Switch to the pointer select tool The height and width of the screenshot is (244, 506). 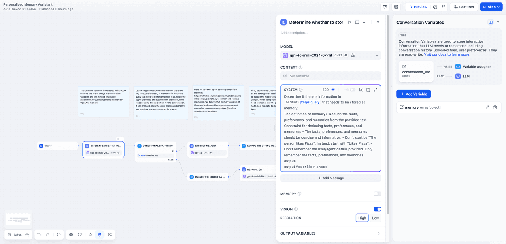tap(91, 235)
